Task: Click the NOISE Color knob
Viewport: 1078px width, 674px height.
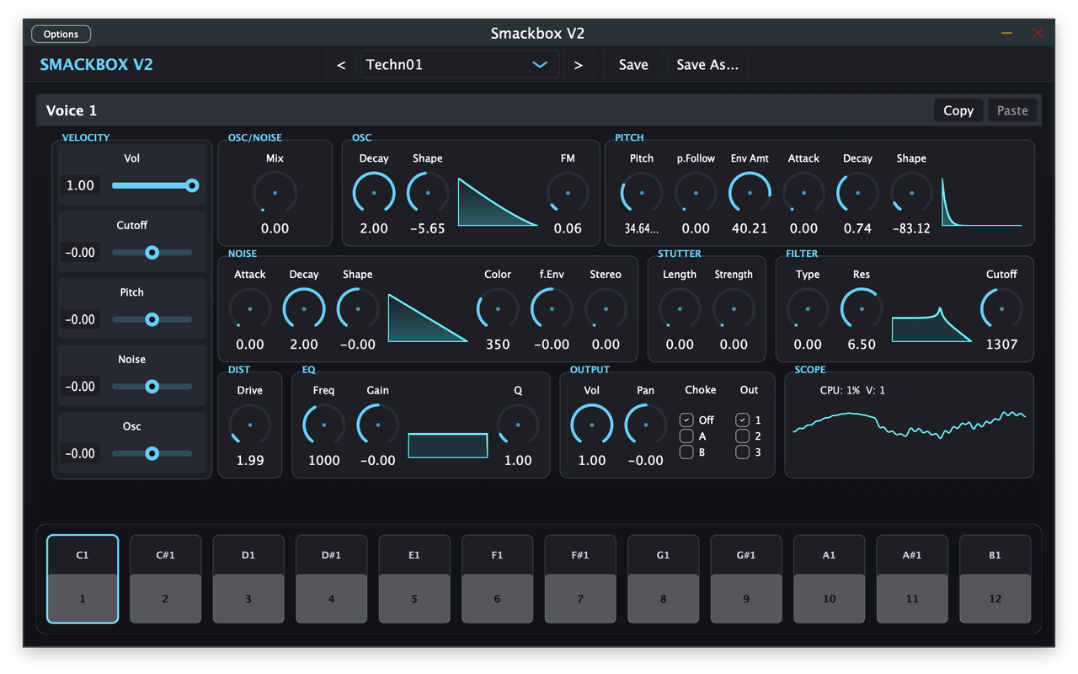Action: [498, 309]
